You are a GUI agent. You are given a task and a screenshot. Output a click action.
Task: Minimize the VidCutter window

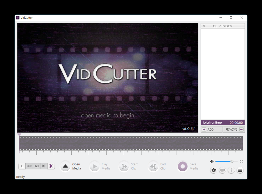tap(221, 17)
